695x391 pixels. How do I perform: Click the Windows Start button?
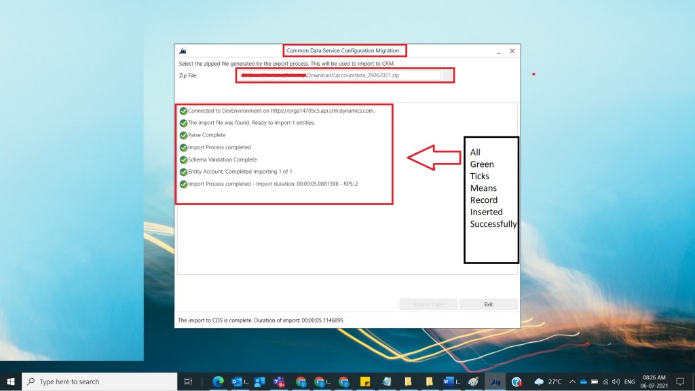click(x=11, y=381)
